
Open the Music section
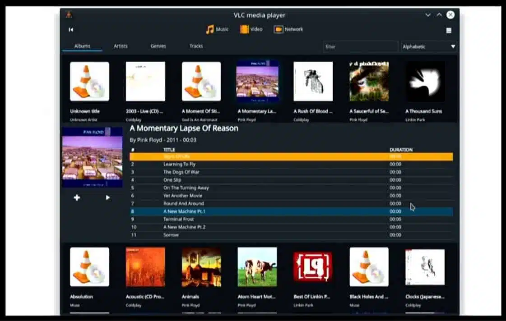click(x=217, y=29)
